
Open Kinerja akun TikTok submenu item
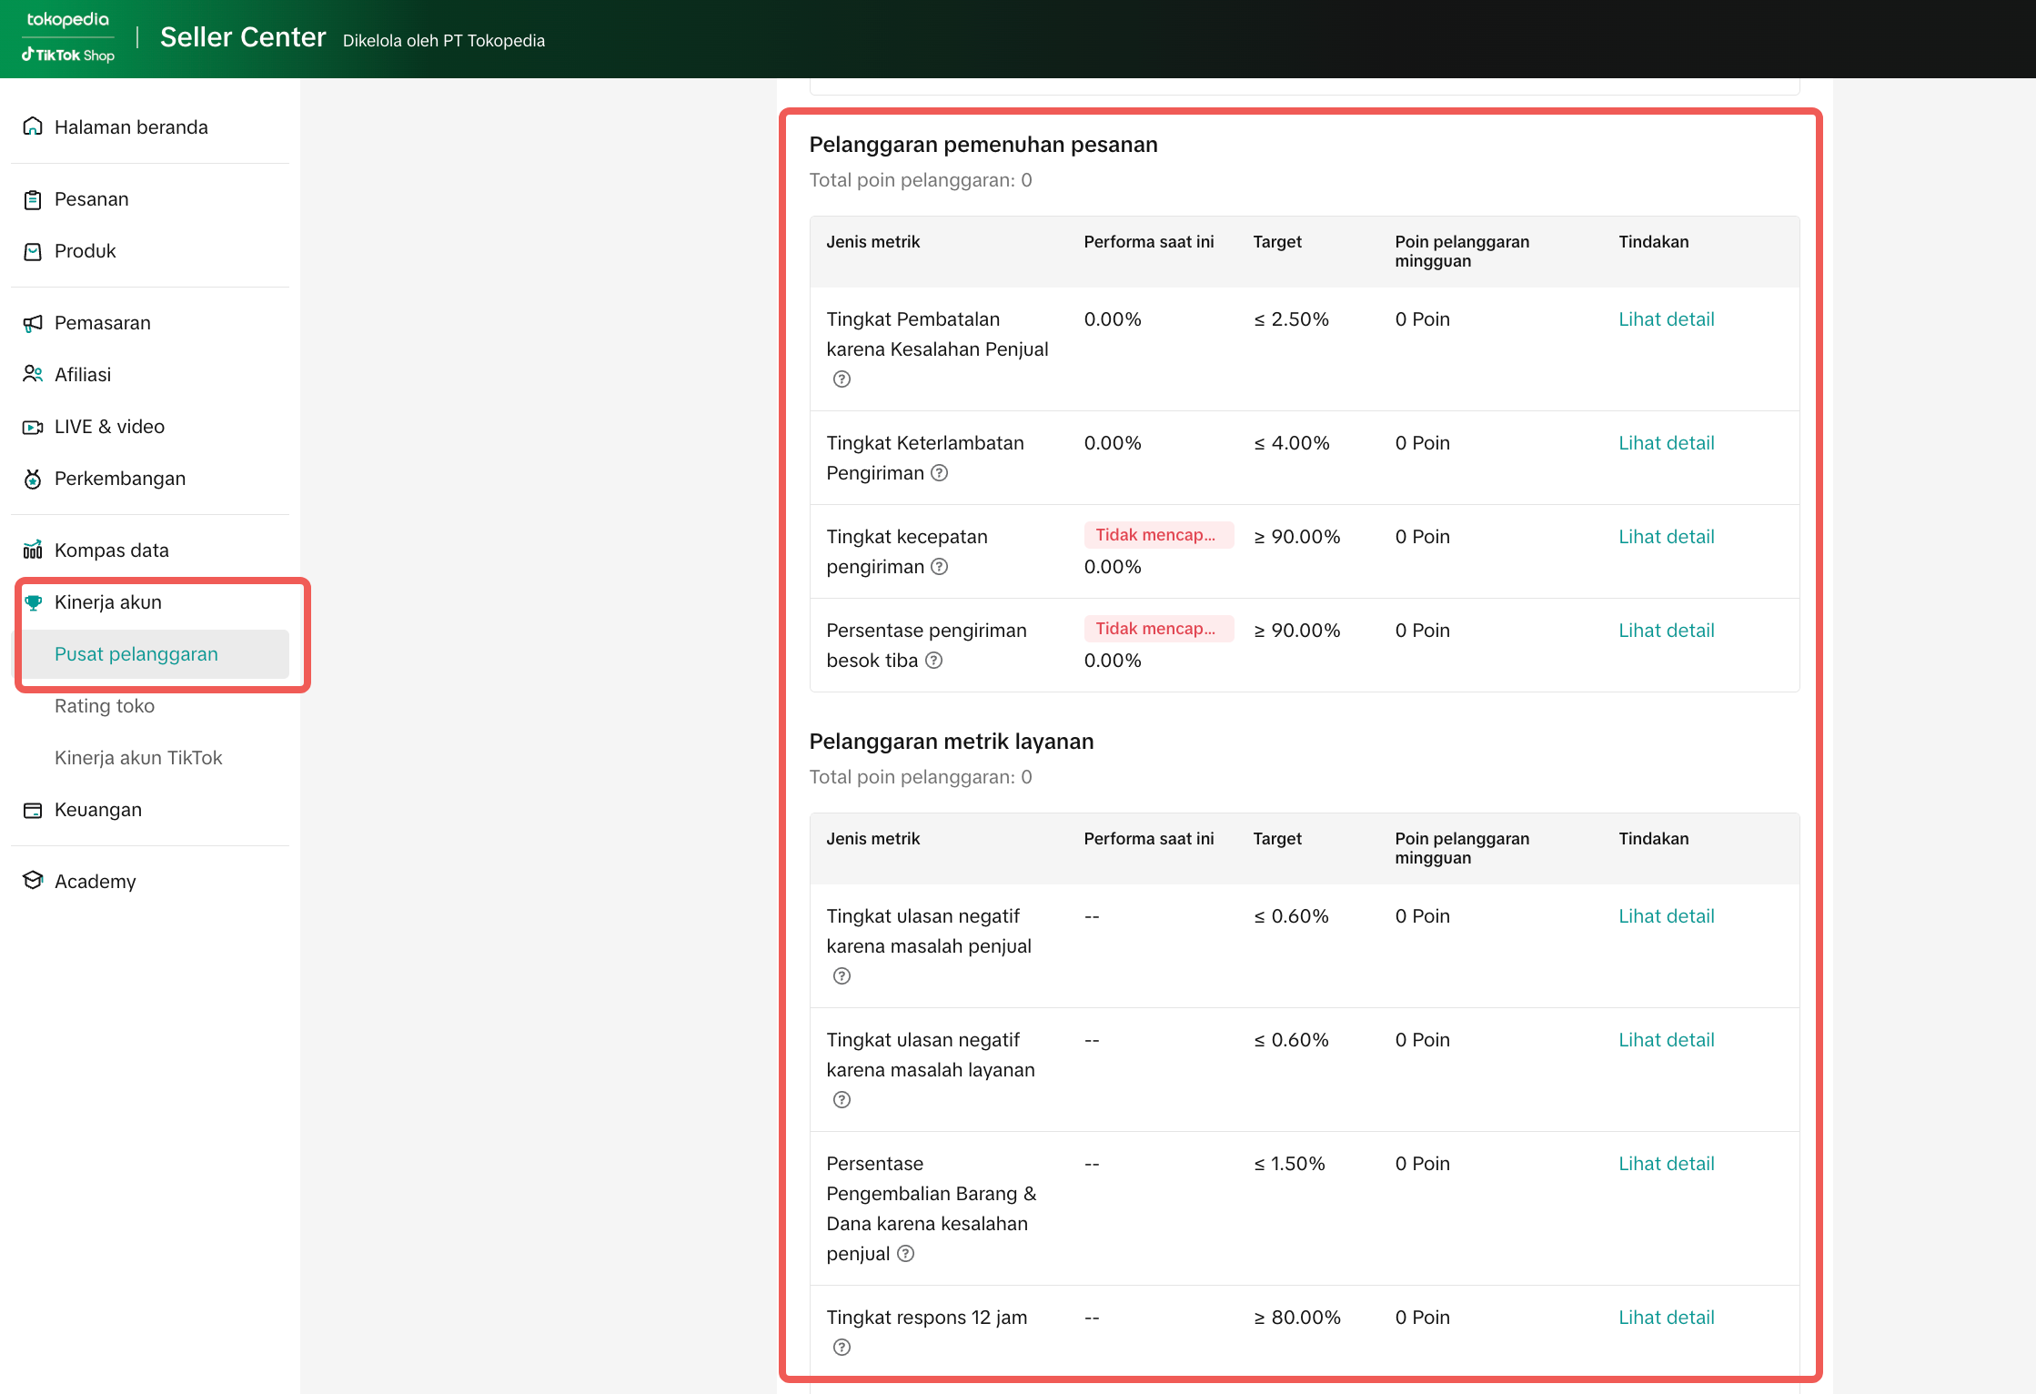tap(138, 758)
